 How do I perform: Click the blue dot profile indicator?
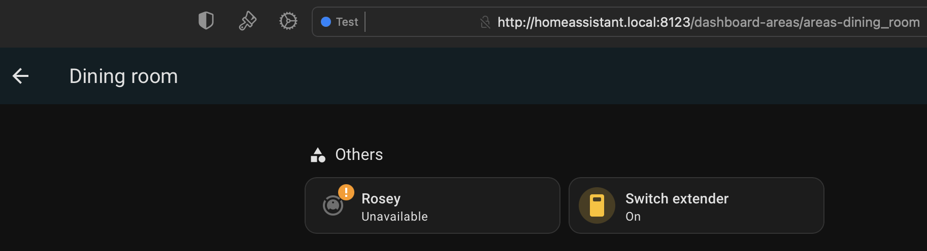click(x=326, y=22)
